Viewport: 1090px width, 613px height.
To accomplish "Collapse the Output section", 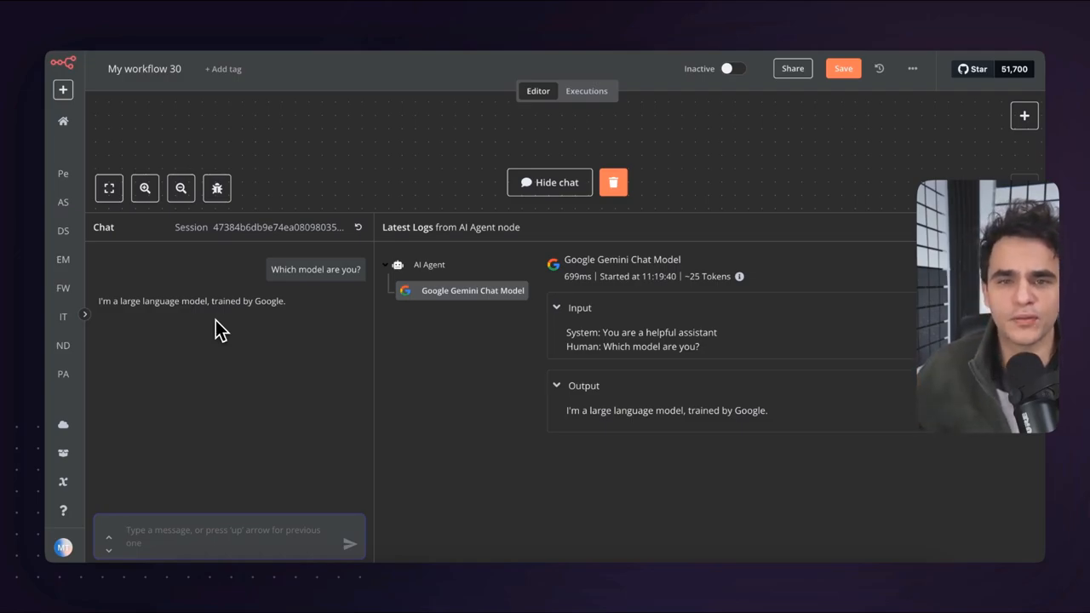I will [x=557, y=385].
